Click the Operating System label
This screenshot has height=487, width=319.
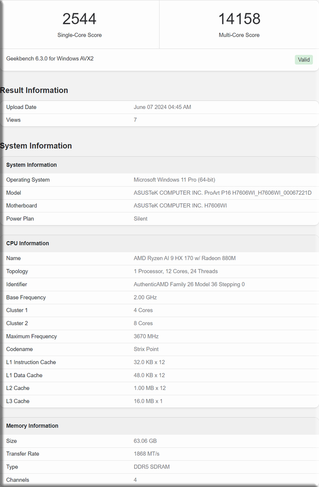28,180
